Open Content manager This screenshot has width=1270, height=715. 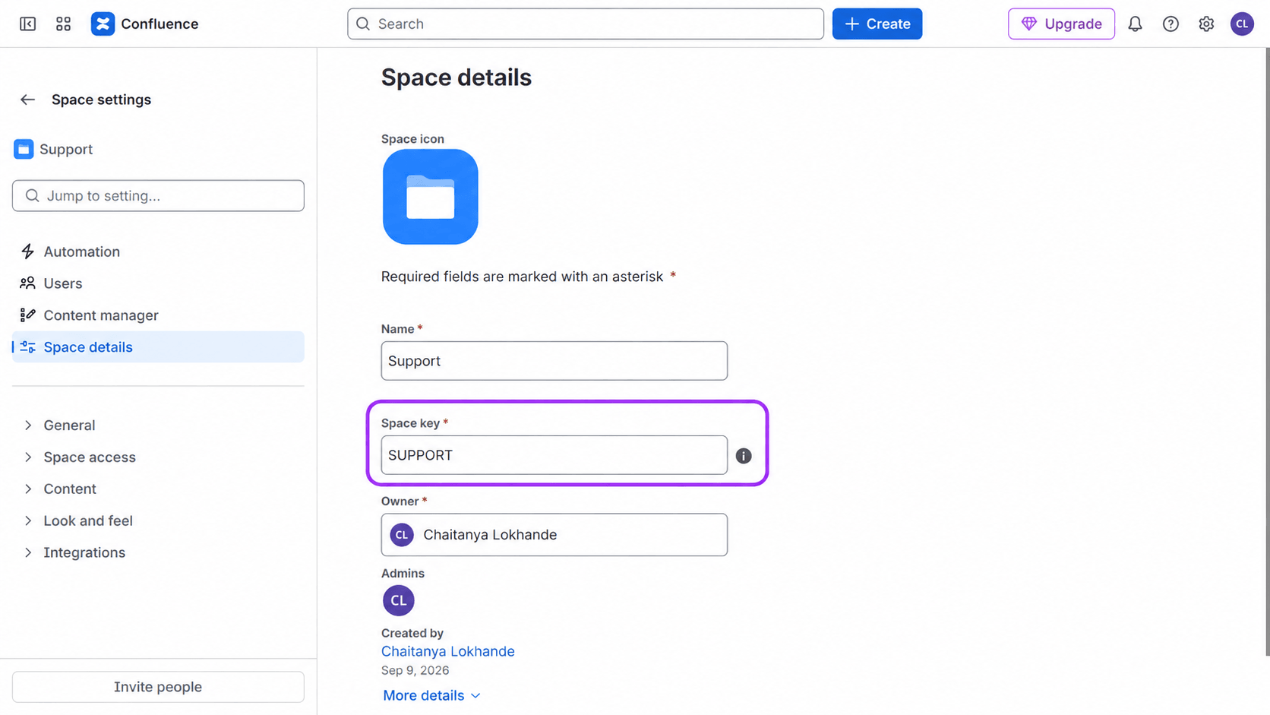(158, 315)
